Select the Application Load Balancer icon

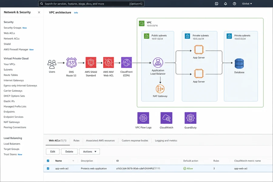158,62
